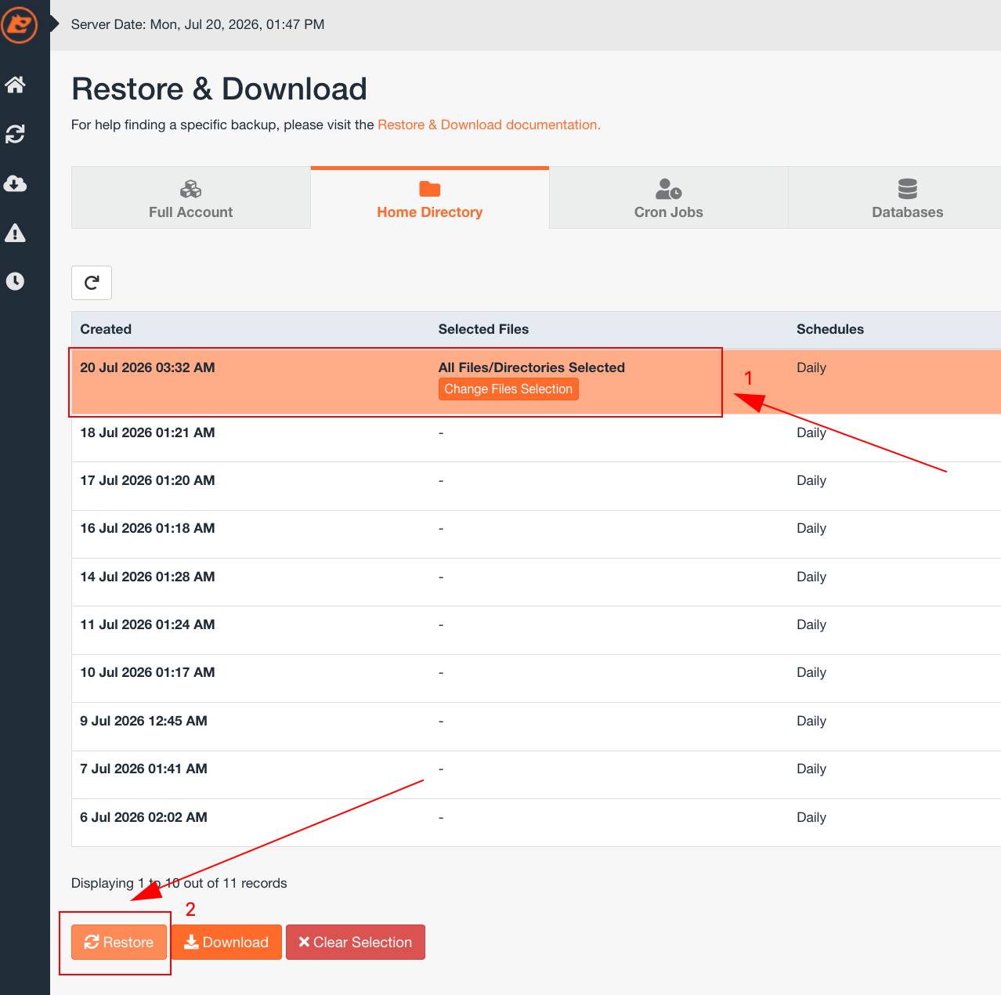Click 'Displaying 1 to 10' records text
This screenshot has height=995, width=1001.
tap(179, 883)
